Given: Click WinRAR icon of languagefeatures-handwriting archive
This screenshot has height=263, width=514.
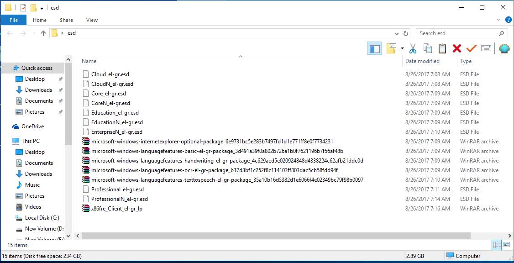Looking at the screenshot, I should (x=85, y=161).
